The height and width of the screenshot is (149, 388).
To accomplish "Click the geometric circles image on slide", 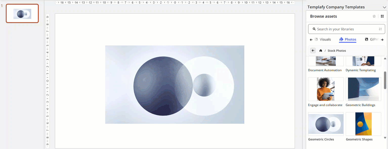I will [x=175, y=85].
